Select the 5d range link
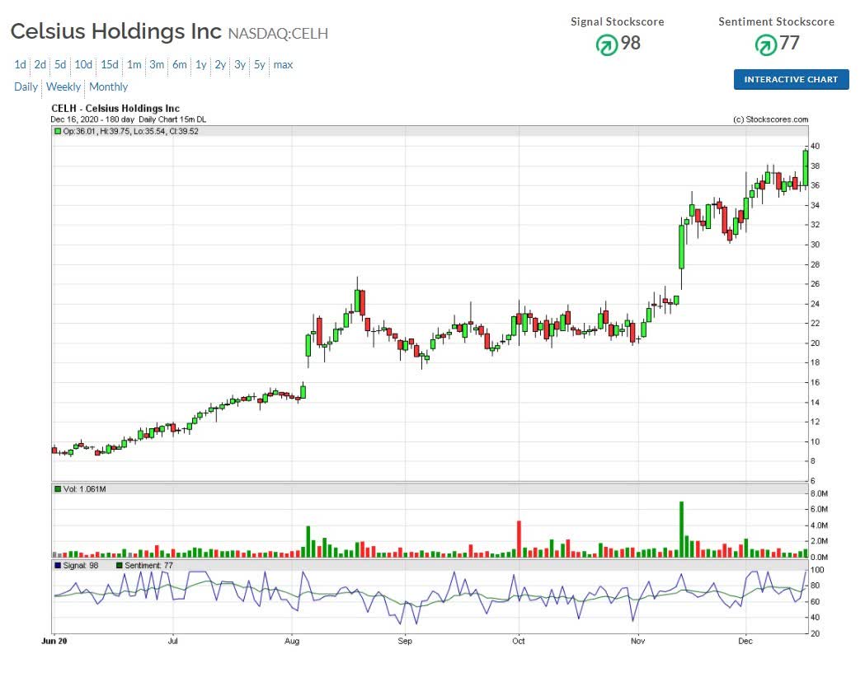 59,64
